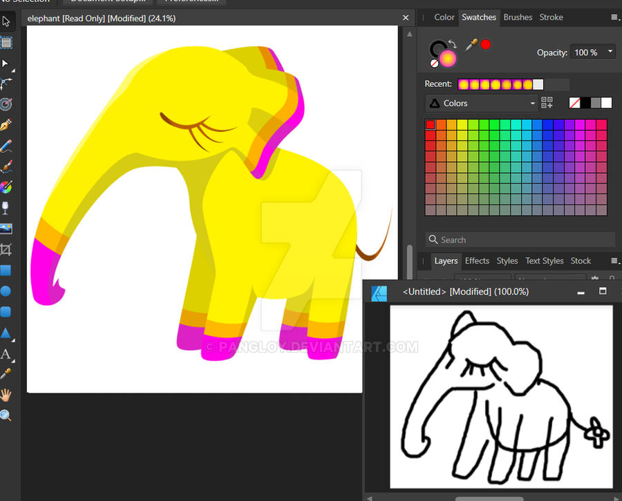The width and height of the screenshot is (622, 501).
Task: Open the Stock tab
Action: pos(581,261)
